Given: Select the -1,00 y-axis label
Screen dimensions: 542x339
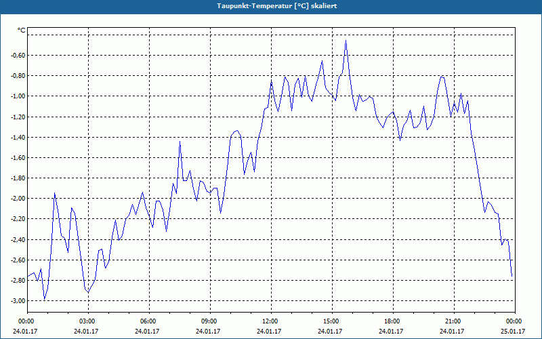Looking at the screenshot, I should pos(18,96).
